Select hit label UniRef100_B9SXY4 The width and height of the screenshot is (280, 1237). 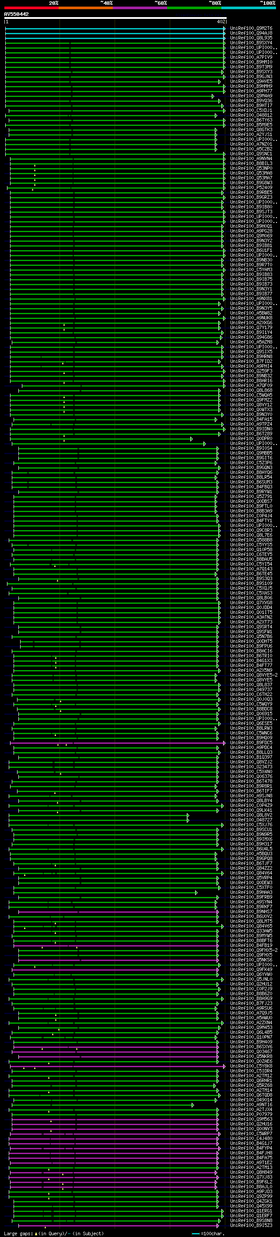pyautogui.click(x=251, y=43)
